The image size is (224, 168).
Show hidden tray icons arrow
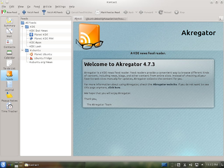click(202, 165)
